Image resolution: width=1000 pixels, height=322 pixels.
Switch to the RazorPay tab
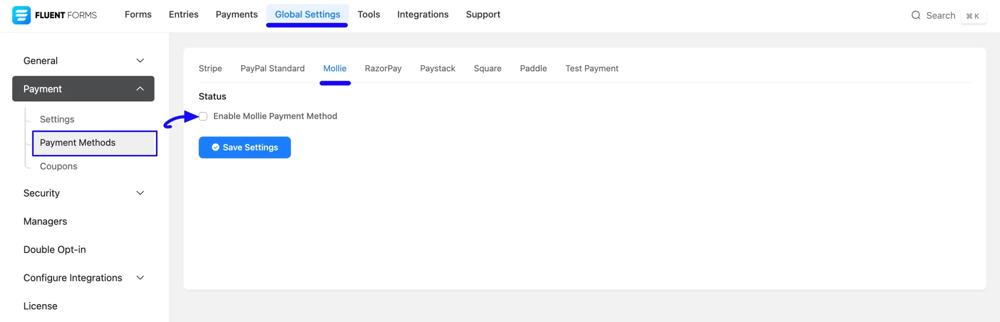383,69
